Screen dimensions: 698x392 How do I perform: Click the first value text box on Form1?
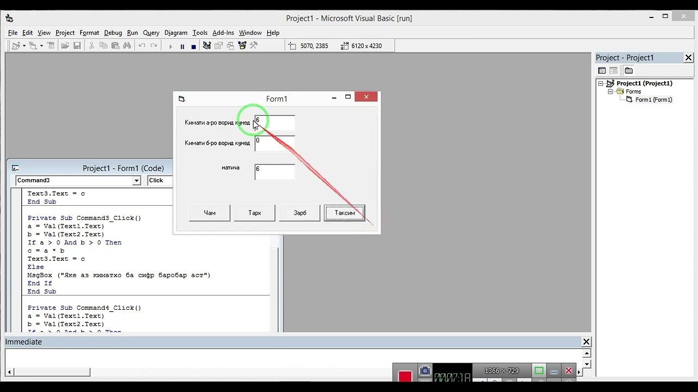275,124
